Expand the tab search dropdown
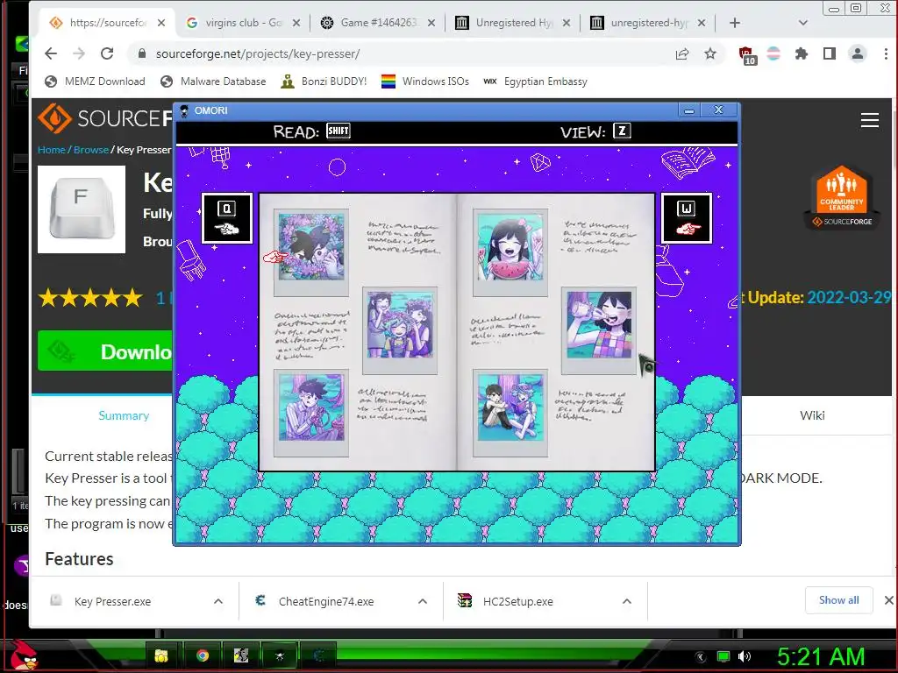 point(803,23)
